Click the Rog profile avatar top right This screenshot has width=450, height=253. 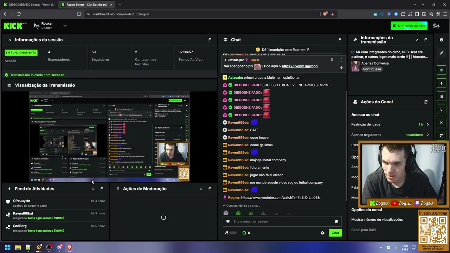(x=436, y=26)
